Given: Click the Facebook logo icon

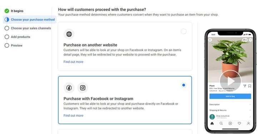Looking at the screenshot, I should 69,88.
